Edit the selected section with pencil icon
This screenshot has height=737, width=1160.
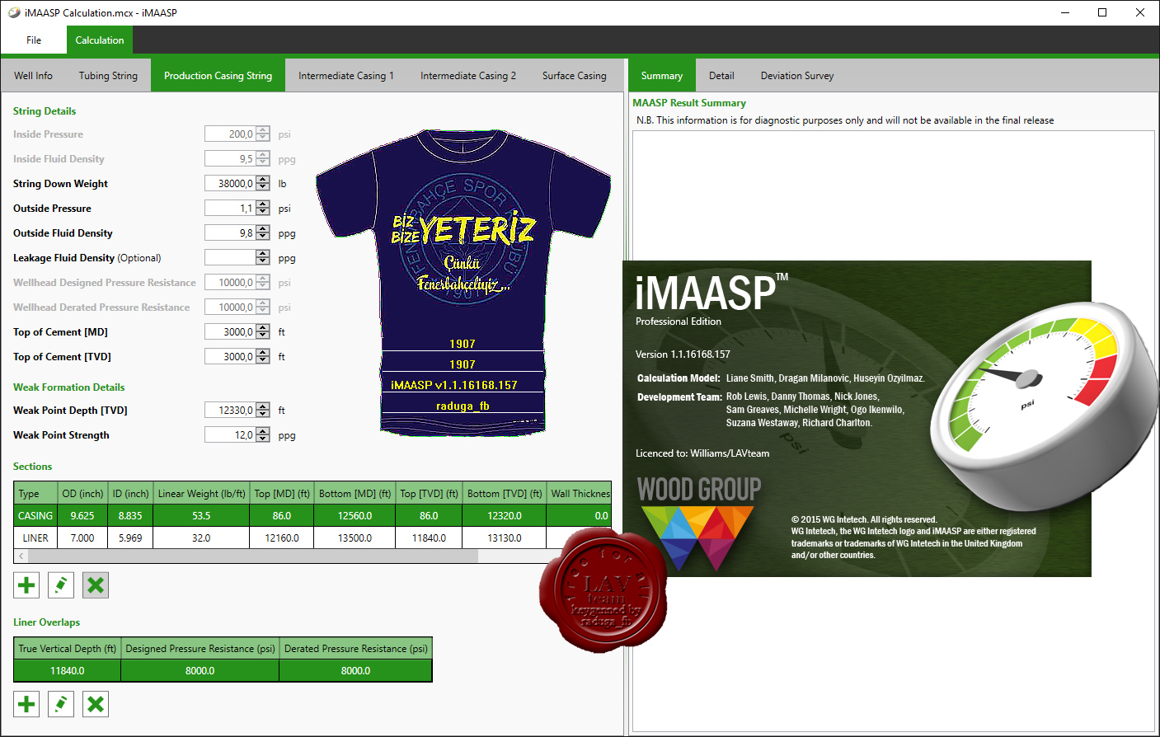(x=61, y=585)
